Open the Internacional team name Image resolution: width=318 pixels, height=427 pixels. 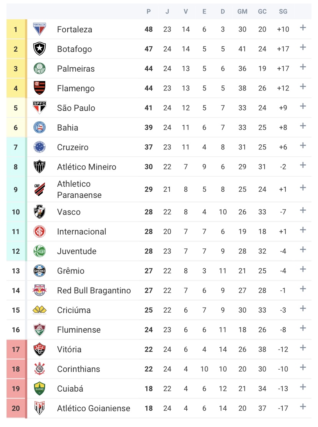point(81,231)
